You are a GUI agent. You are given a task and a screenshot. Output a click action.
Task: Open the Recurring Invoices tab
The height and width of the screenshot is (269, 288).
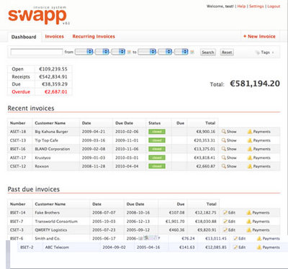(x=94, y=37)
